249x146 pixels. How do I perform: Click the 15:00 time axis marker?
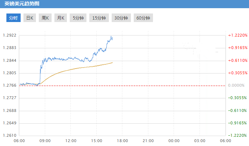click(97, 141)
